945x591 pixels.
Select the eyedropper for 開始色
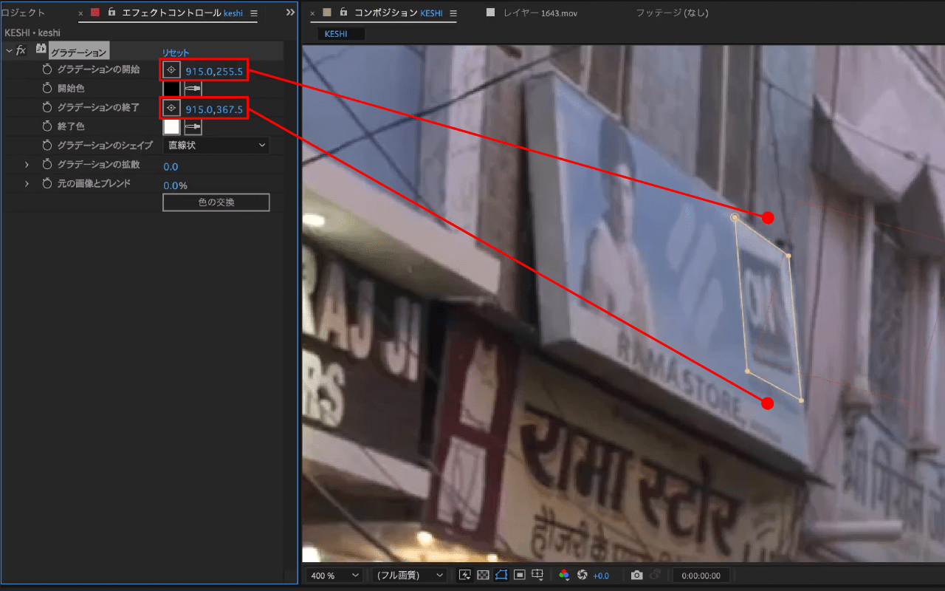(x=193, y=89)
